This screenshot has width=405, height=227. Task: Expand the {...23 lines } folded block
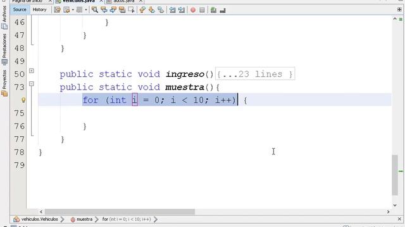(x=254, y=74)
